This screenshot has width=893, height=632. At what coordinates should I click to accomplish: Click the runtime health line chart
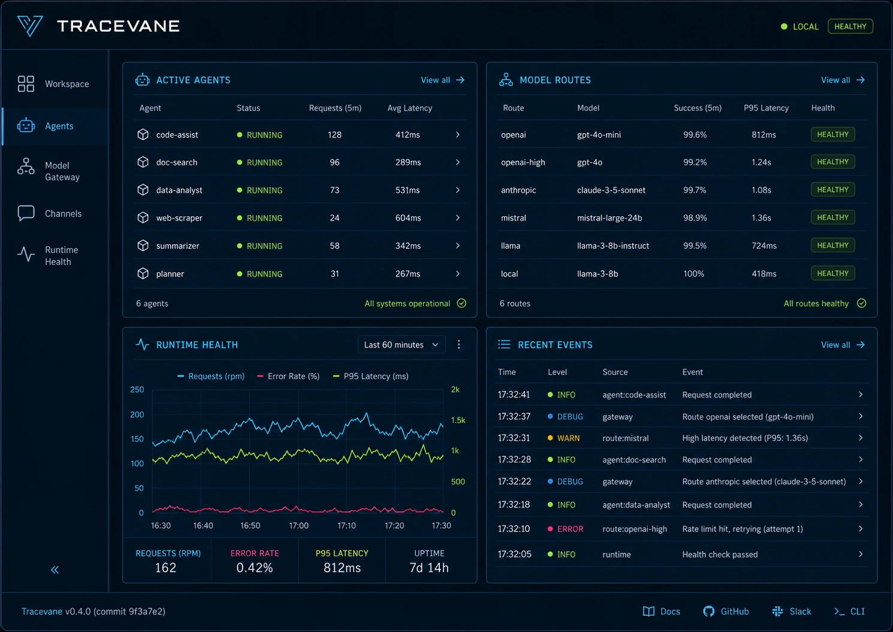point(298,451)
